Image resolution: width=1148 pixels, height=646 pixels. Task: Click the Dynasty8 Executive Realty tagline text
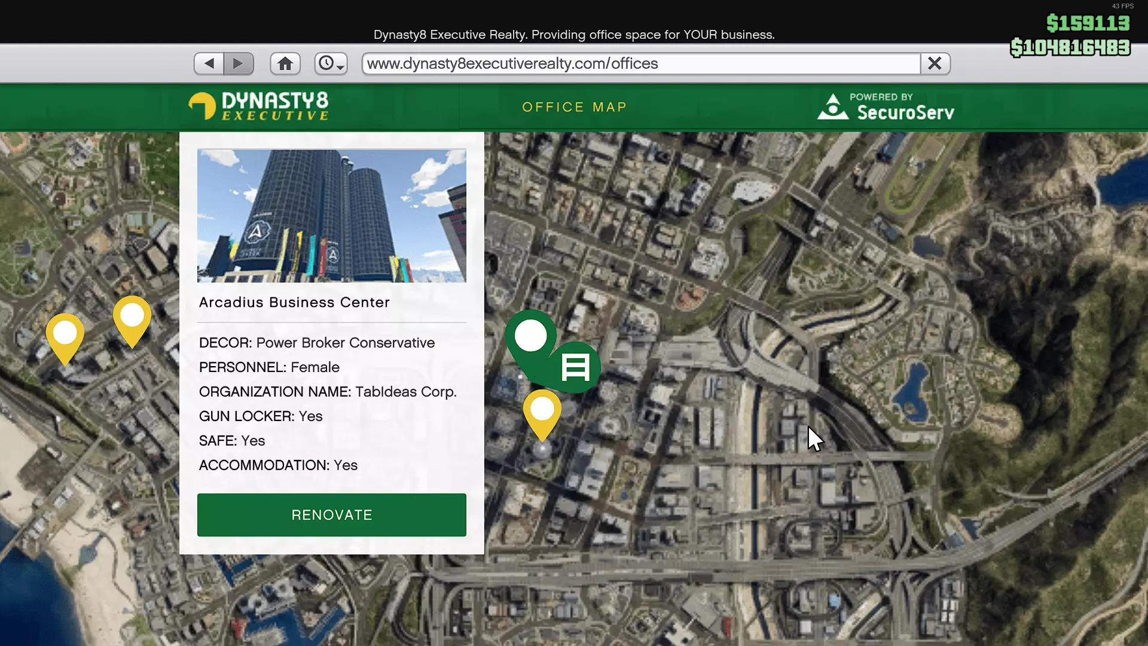pos(573,35)
